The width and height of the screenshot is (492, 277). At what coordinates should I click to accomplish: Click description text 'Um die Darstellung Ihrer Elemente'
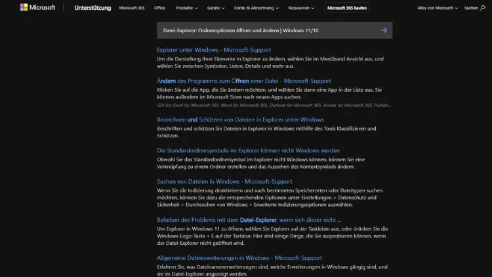270,62
